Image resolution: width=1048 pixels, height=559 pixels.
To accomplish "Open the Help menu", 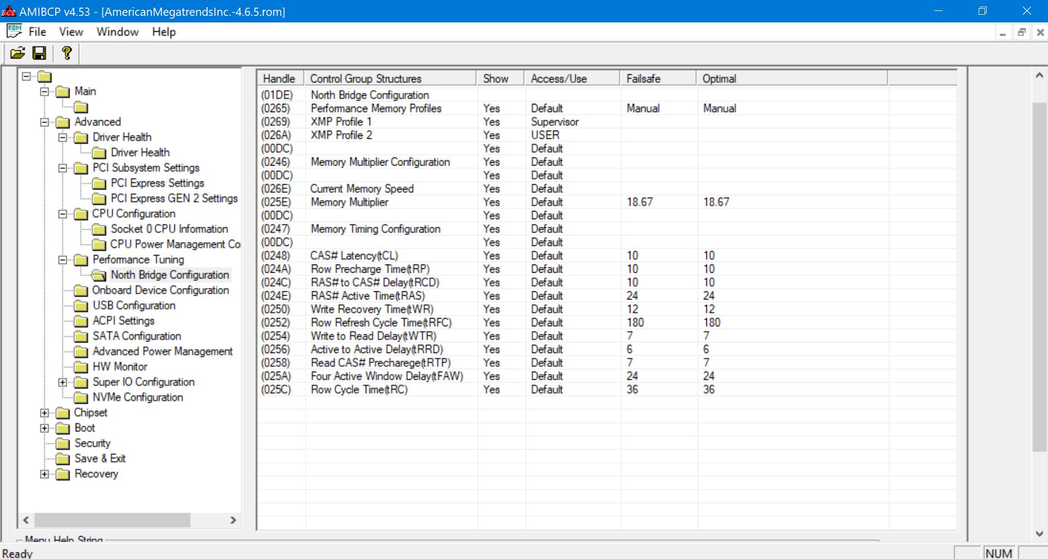I will (x=164, y=32).
